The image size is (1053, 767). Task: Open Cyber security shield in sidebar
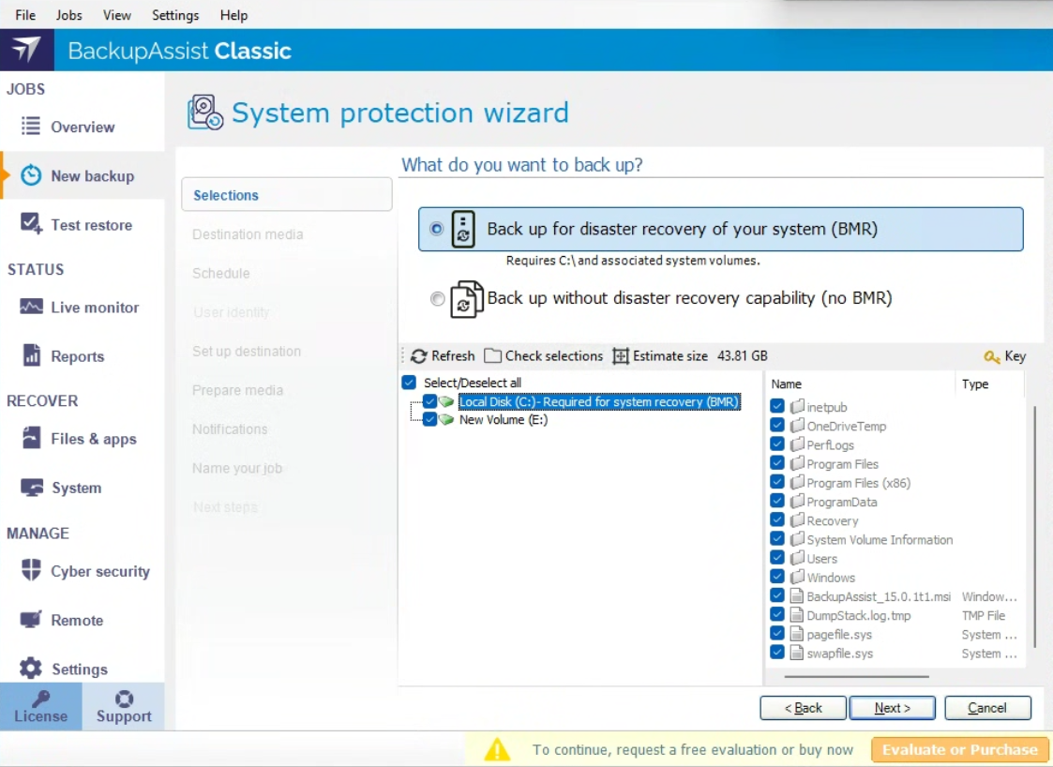click(x=31, y=571)
